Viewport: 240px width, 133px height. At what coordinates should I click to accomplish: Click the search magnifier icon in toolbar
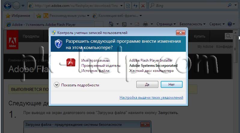[x=229, y=5]
